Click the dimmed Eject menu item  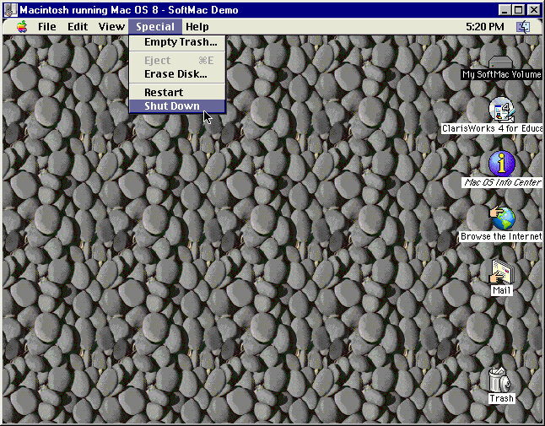pyautogui.click(x=177, y=61)
